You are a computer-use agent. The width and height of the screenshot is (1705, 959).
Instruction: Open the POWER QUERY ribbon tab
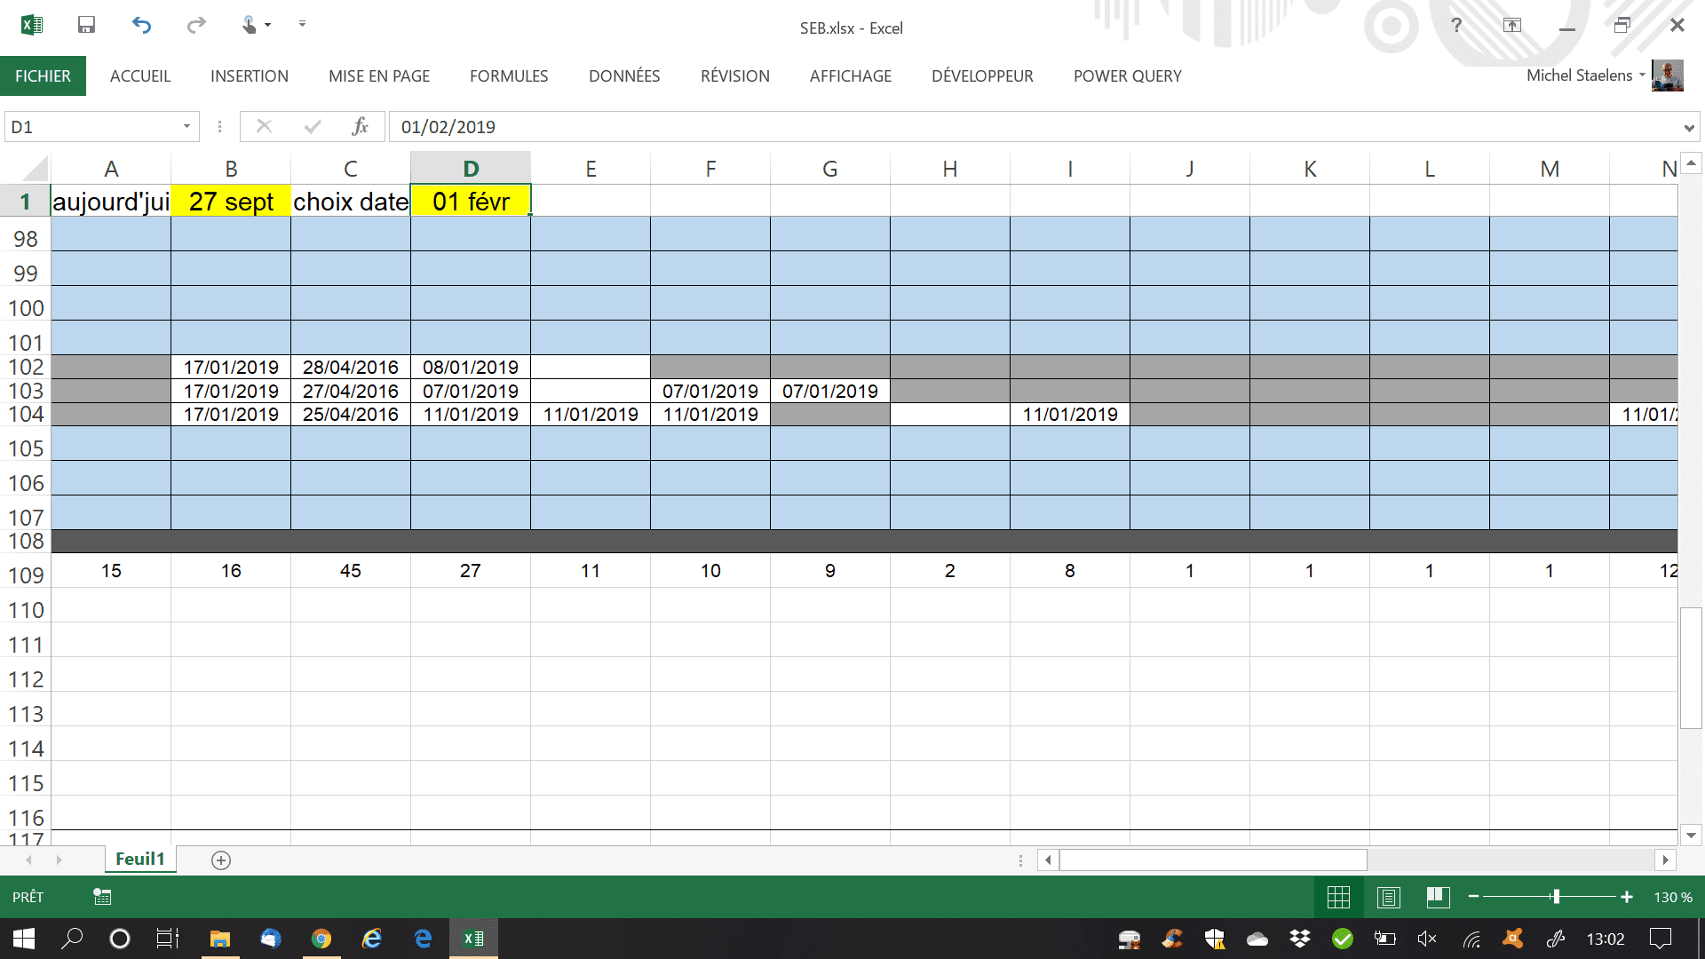pyautogui.click(x=1127, y=76)
